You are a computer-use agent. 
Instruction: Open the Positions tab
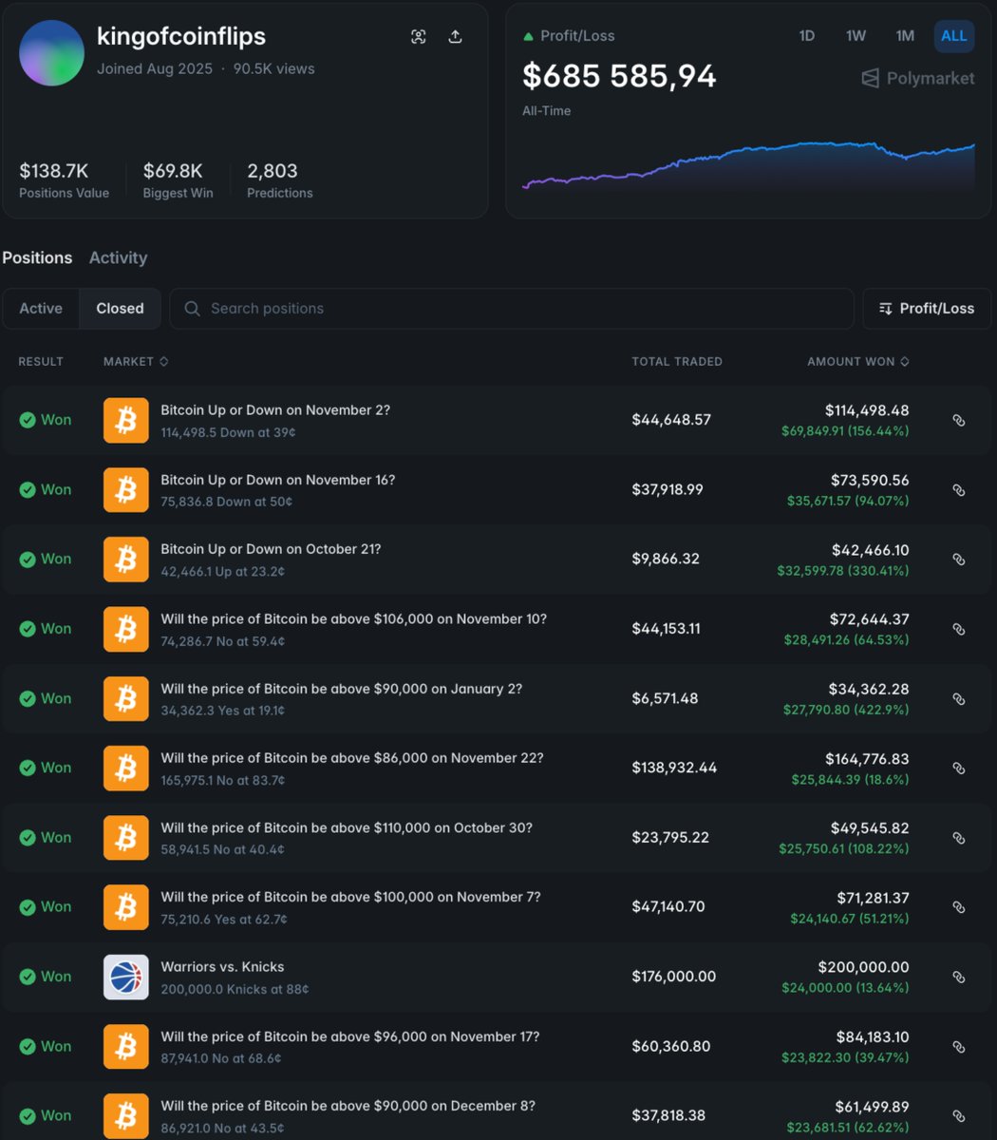(37, 257)
